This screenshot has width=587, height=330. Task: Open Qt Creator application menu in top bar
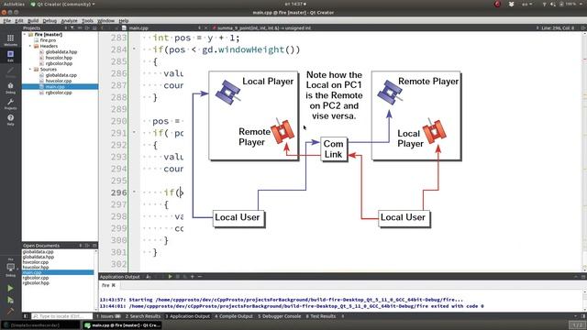coord(62,4)
